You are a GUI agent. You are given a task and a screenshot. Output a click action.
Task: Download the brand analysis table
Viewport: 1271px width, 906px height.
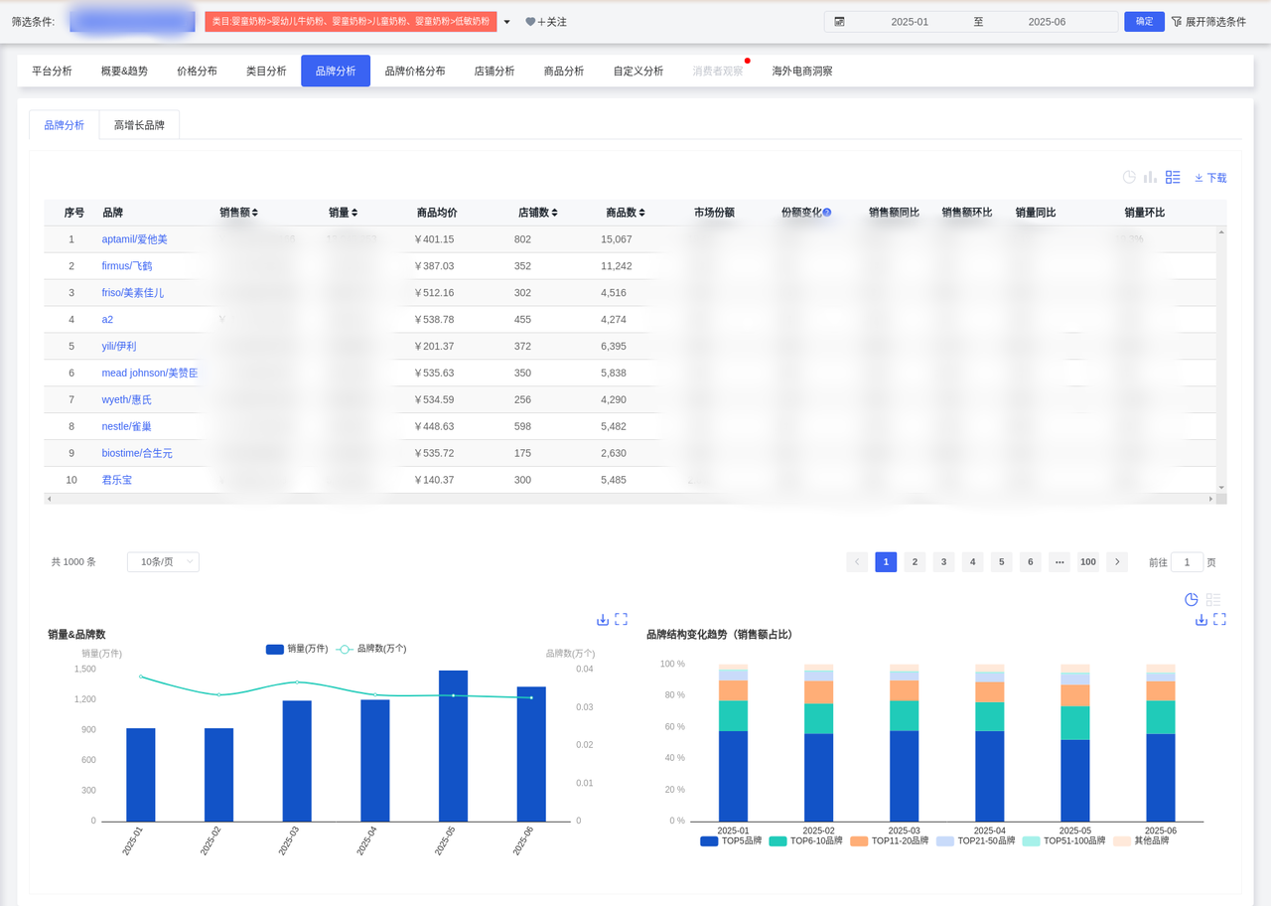point(1210,178)
